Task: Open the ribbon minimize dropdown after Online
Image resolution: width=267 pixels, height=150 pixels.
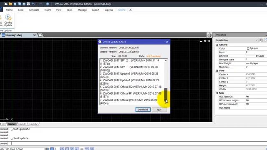Action: point(131,9)
